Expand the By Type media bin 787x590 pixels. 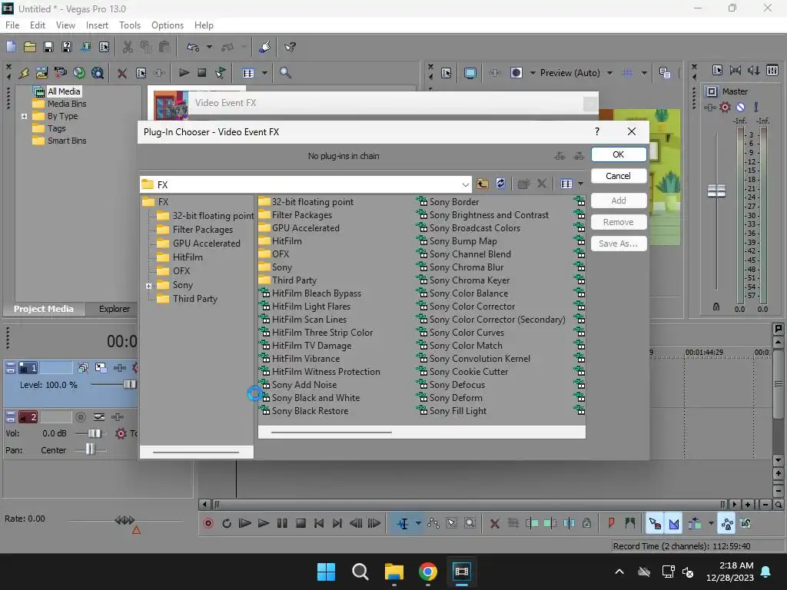click(x=24, y=116)
